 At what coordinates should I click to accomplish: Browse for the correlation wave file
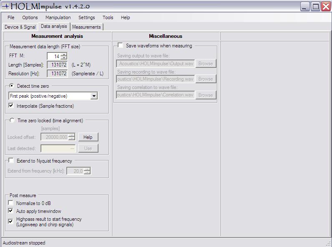pyautogui.click(x=206, y=95)
